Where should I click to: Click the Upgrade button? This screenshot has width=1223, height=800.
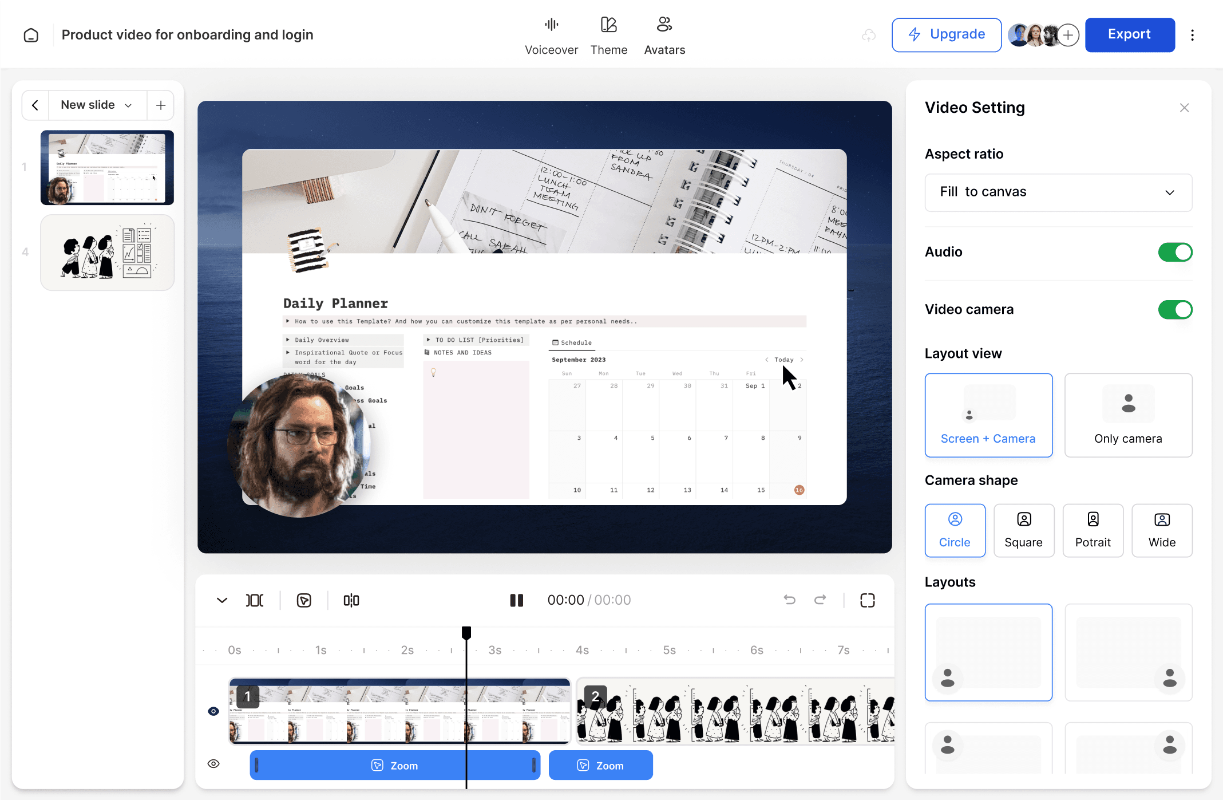coord(946,35)
